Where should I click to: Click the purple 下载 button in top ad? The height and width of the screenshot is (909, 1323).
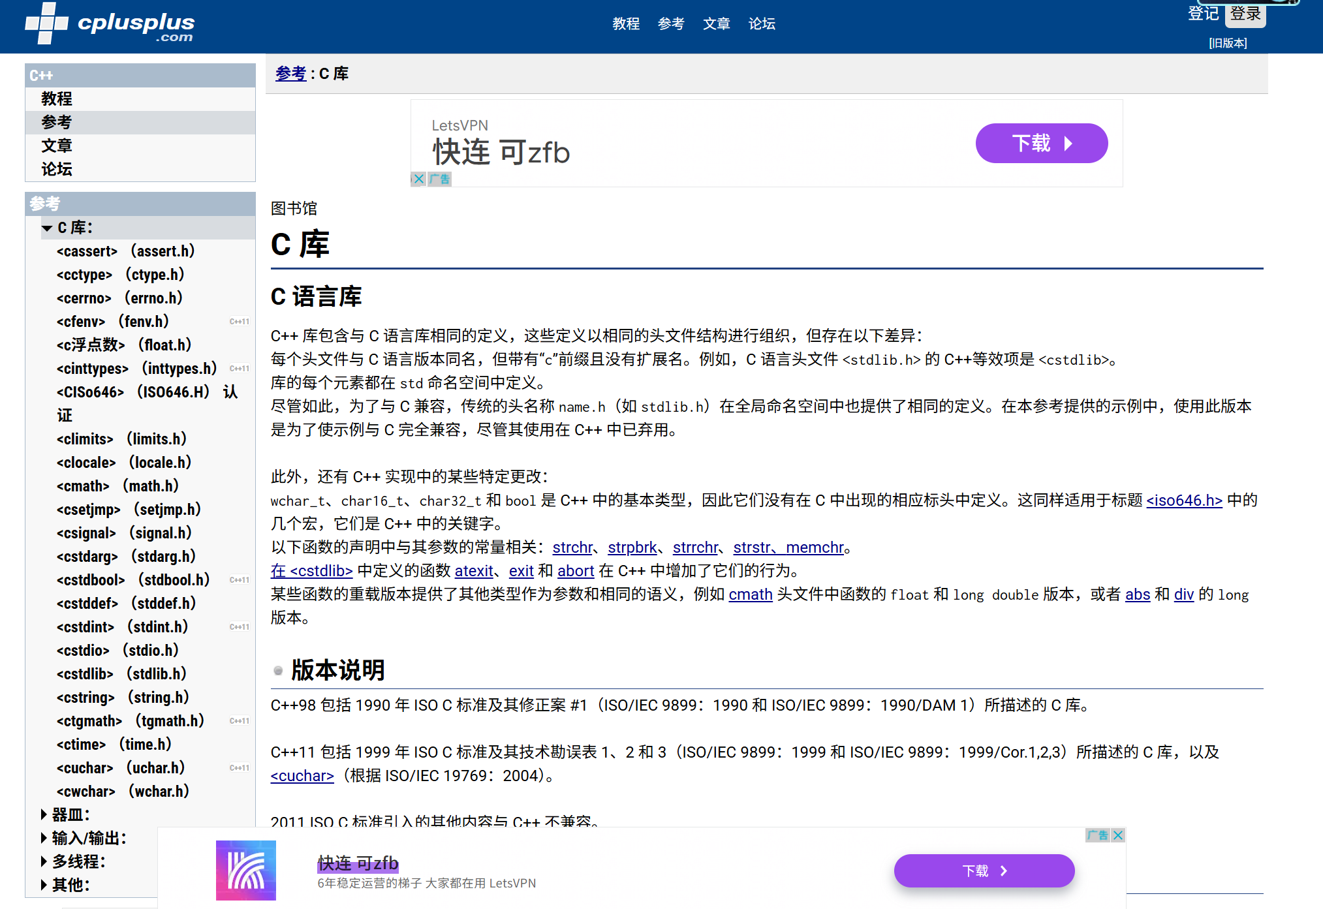click(x=1041, y=144)
